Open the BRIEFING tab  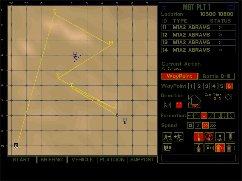[52, 160]
